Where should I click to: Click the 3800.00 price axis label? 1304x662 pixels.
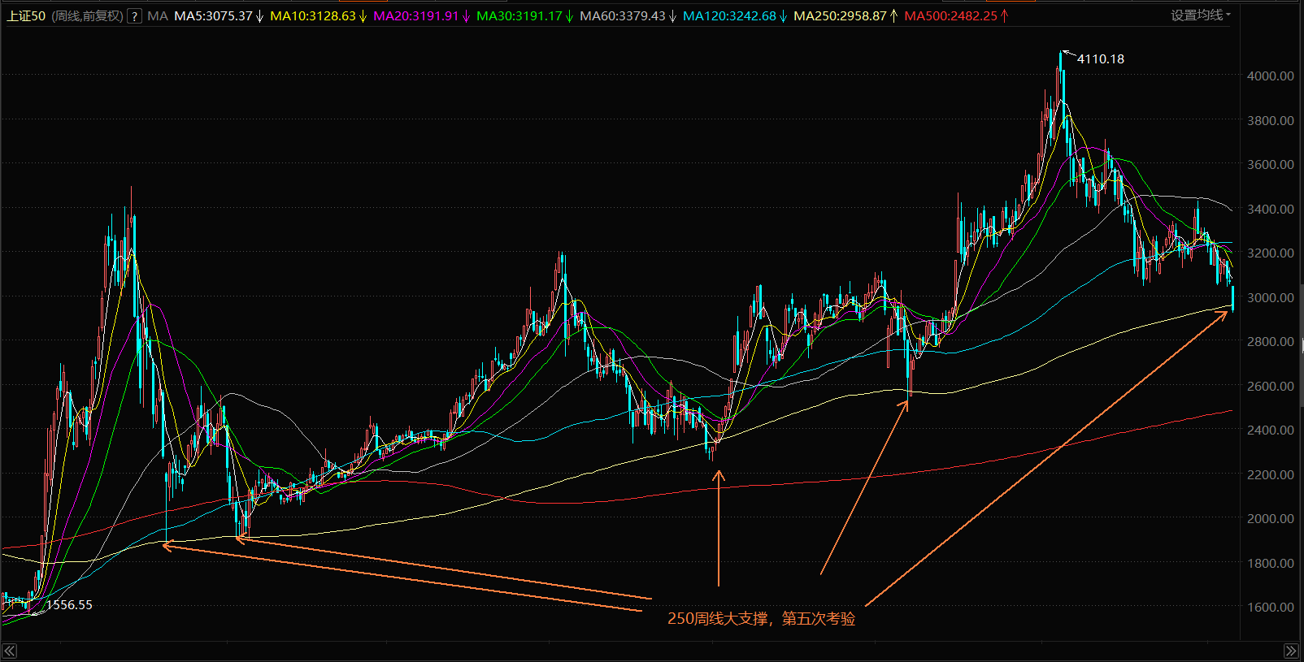tap(1271, 120)
